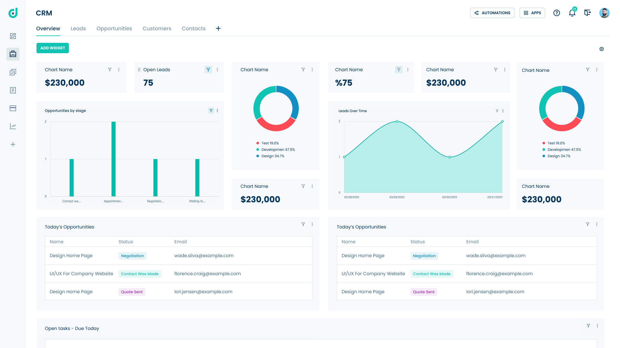Open the help question mark icon
The width and height of the screenshot is (620, 348).
point(556,13)
